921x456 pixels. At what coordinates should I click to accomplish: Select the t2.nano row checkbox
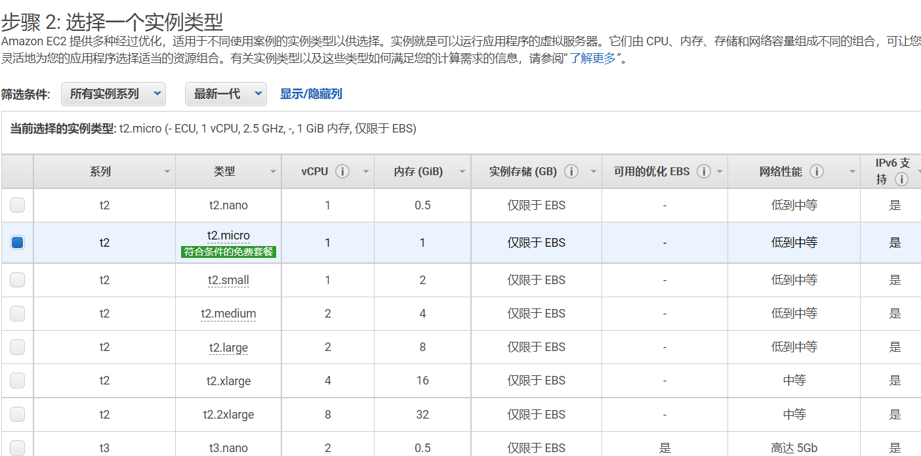click(17, 205)
